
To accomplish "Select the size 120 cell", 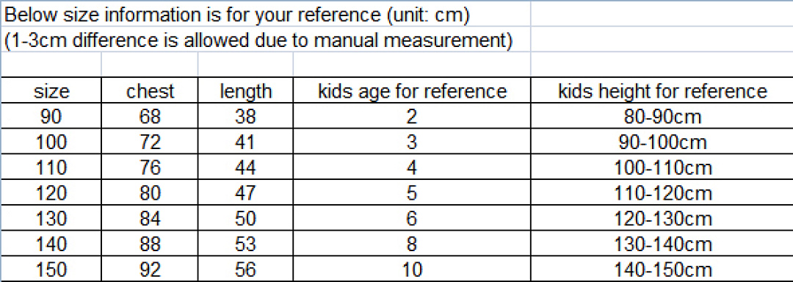I will pos(51,193).
